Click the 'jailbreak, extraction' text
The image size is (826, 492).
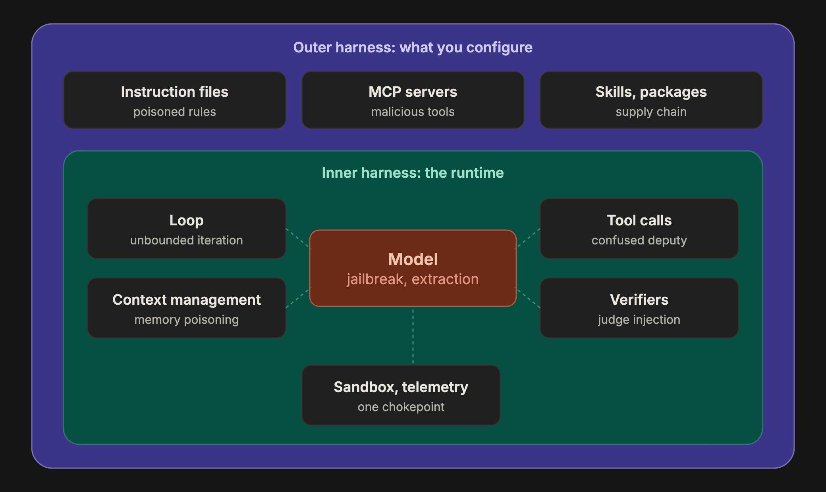413,279
